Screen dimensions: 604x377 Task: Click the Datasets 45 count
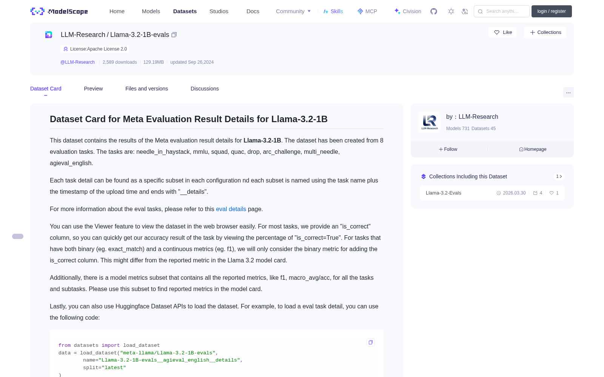[484, 129]
